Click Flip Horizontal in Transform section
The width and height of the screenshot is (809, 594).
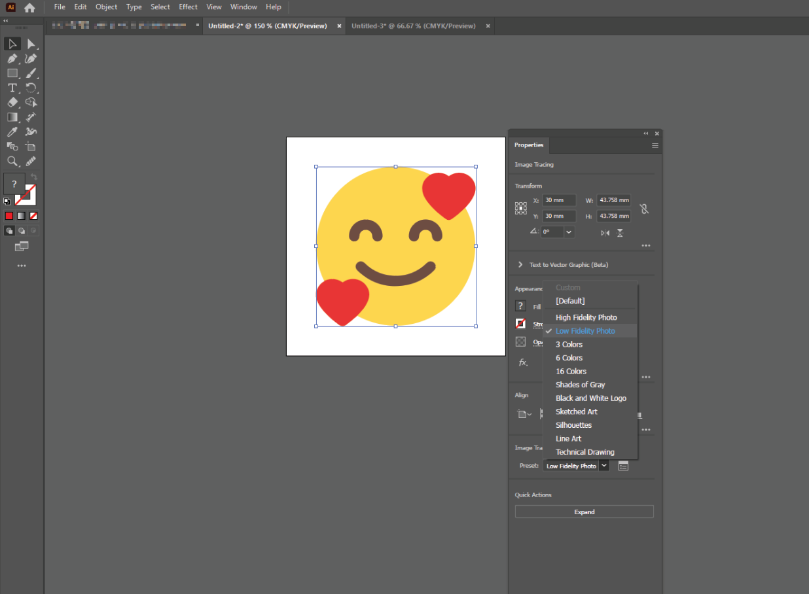pyautogui.click(x=605, y=233)
